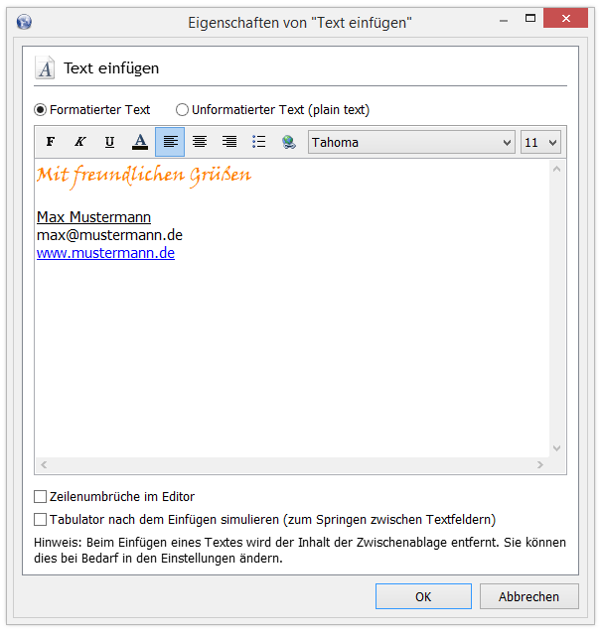Click the max@mustermann.de text line

coord(109,235)
